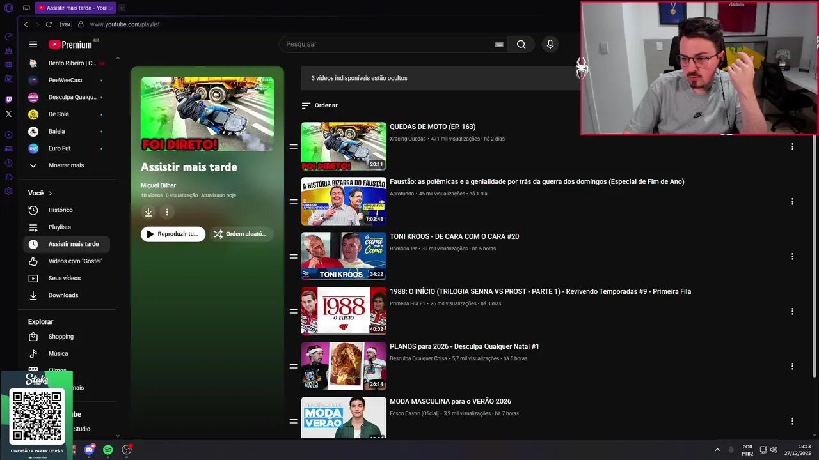Click the address bar URL

click(125, 24)
